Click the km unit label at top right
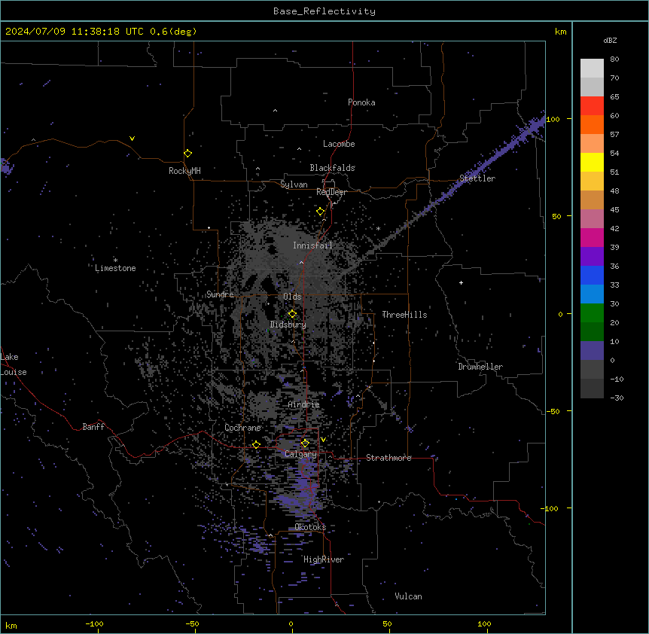The width and height of the screenshot is (649, 634). tap(561, 32)
